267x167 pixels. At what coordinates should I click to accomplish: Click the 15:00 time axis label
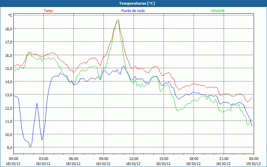click(x=164, y=159)
